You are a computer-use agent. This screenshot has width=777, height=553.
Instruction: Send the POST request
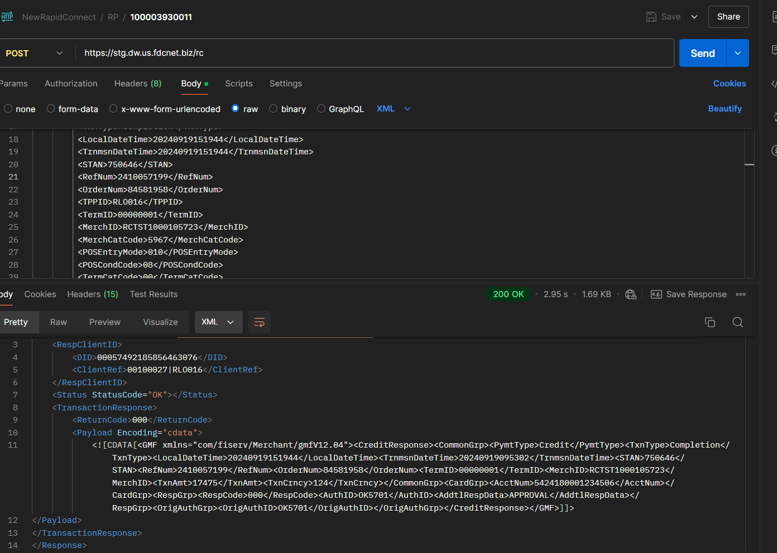click(x=703, y=53)
